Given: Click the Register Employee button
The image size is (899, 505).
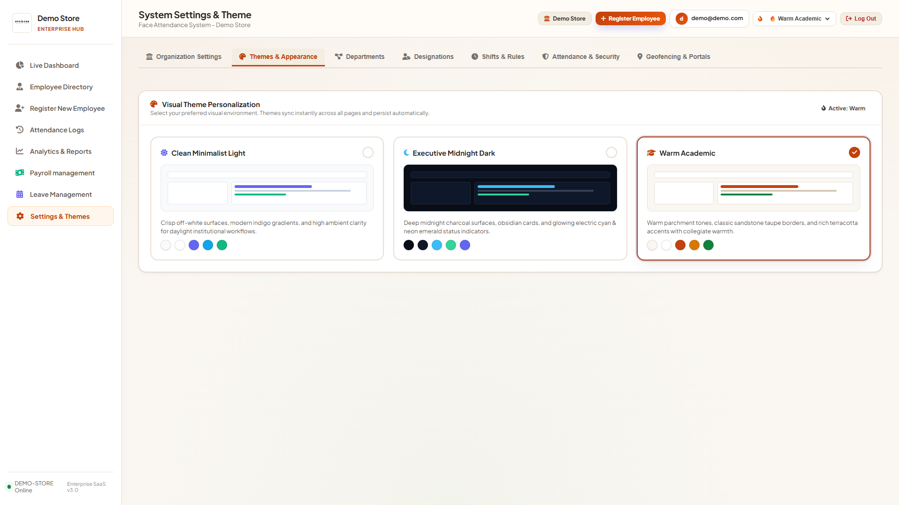Looking at the screenshot, I should point(630,19).
